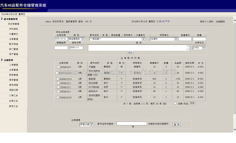Open the --请选择-- parts dropdown
The width and height of the screenshot is (236, 143).
point(117,39)
